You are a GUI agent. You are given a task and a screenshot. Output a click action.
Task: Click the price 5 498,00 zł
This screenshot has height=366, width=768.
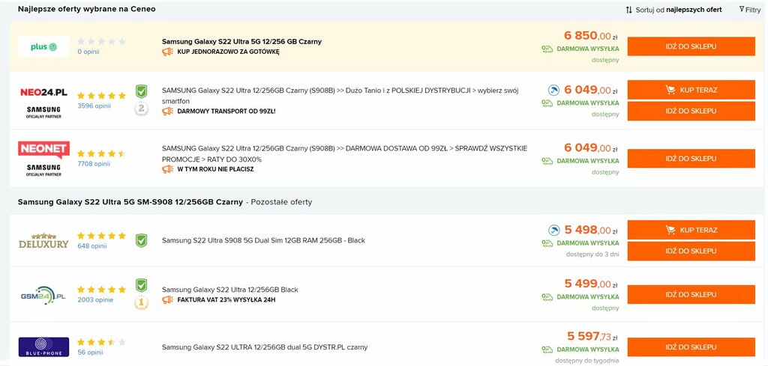[x=591, y=230]
